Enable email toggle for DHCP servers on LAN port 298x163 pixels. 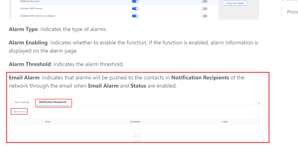point(204,16)
